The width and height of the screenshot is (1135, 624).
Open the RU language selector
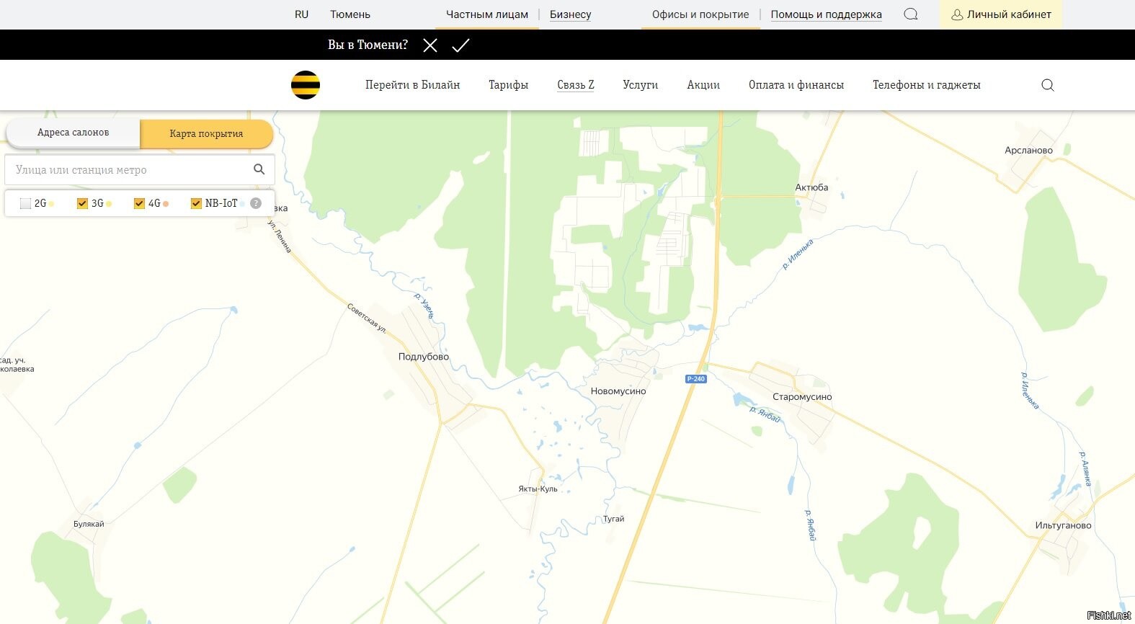[301, 14]
